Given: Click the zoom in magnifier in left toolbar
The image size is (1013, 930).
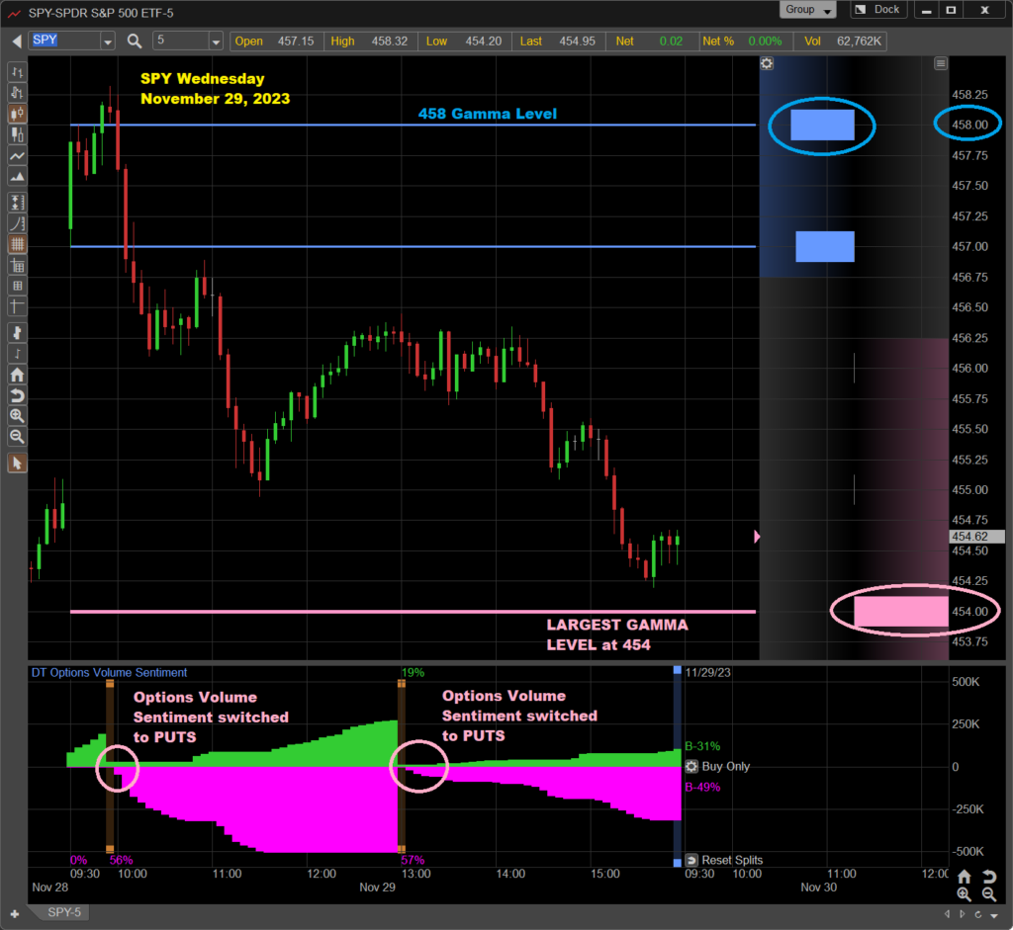Looking at the screenshot, I should 17,416.
